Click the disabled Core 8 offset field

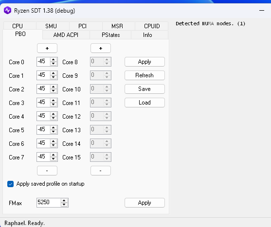click(101, 62)
